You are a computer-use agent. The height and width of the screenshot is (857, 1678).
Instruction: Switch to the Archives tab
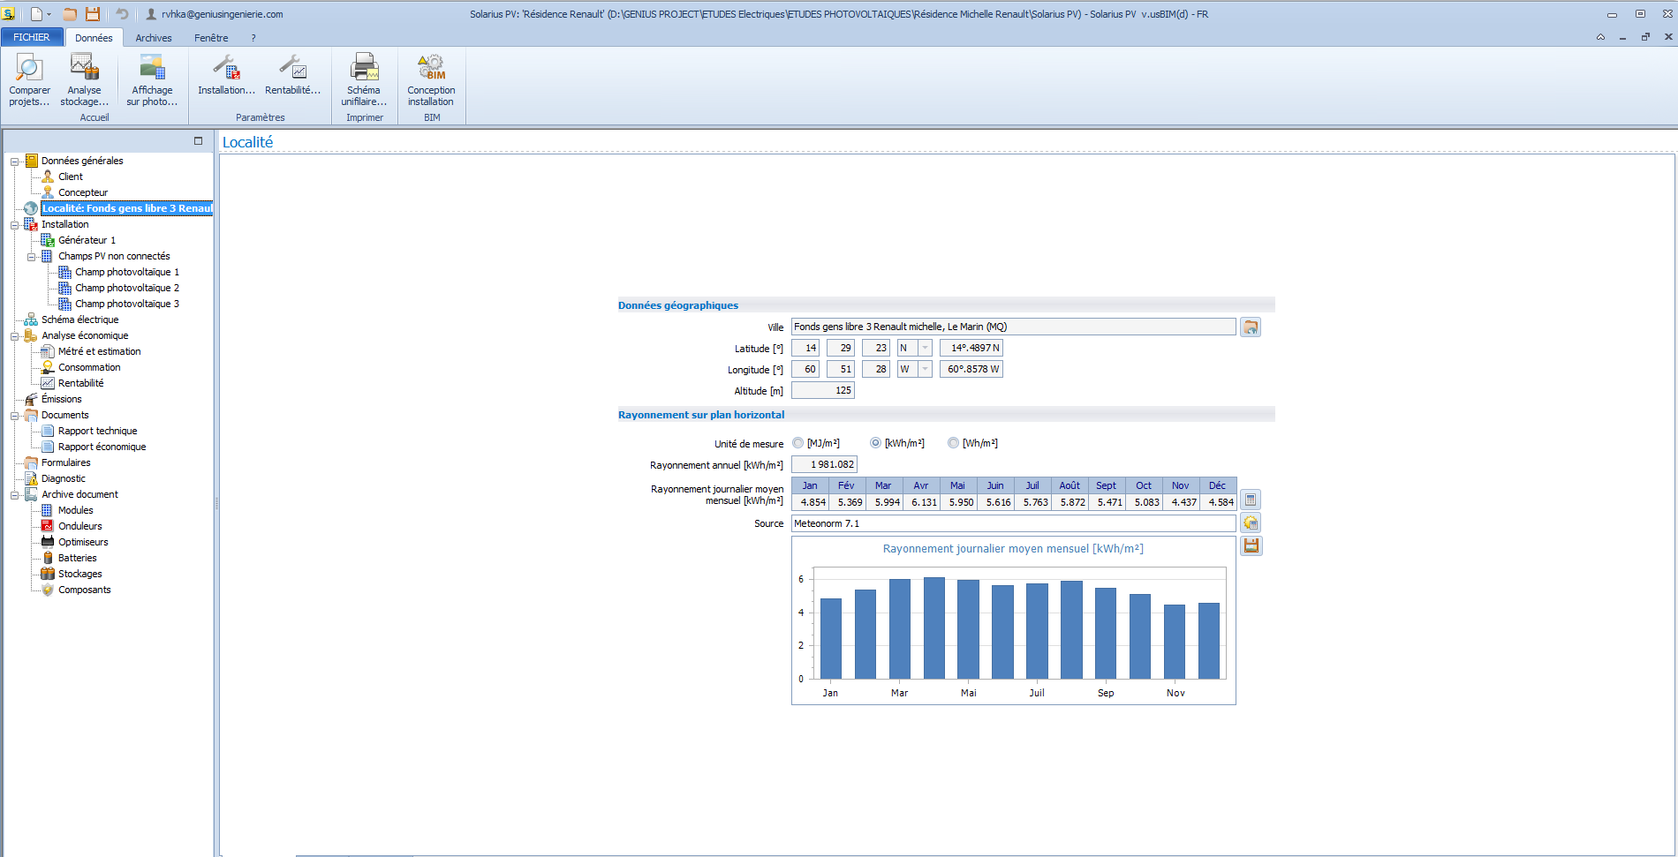pos(154,38)
